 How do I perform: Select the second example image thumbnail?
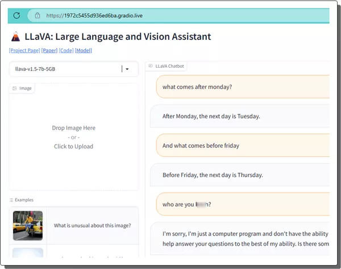(28, 253)
